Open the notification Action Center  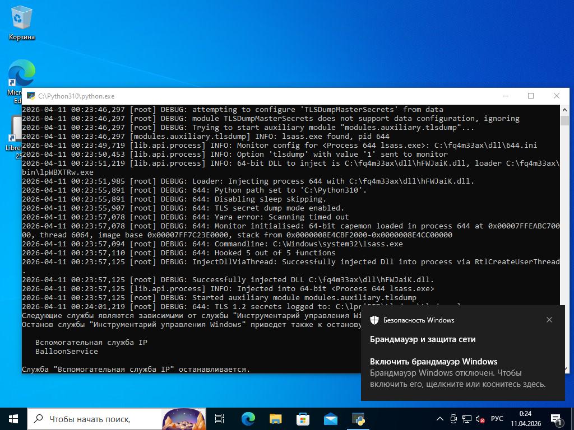pyautogui.click(x=557, y=418)
